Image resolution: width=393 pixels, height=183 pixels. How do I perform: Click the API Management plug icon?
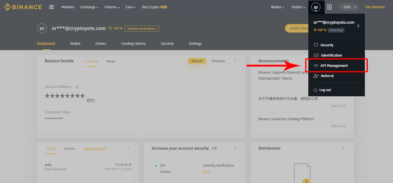316,66
